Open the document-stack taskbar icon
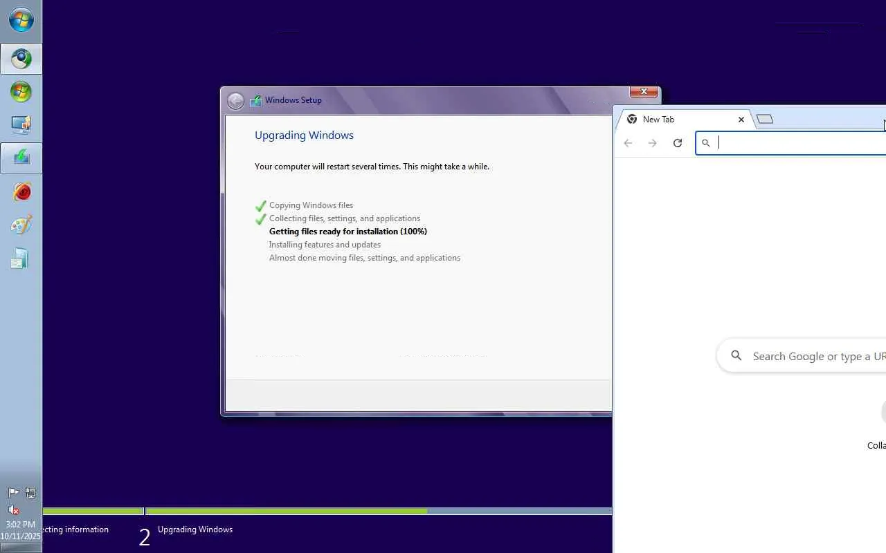 pyautogui.click(x=21, y=258)
